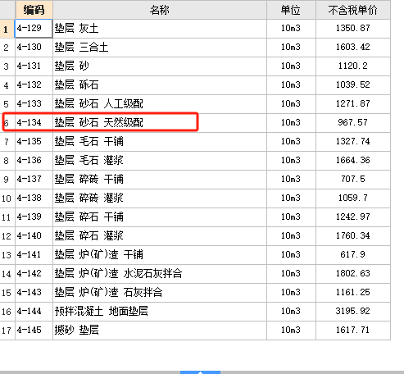Click price cell 617.9
Viewport: 404px width, 374px height.
pos(353,255)
